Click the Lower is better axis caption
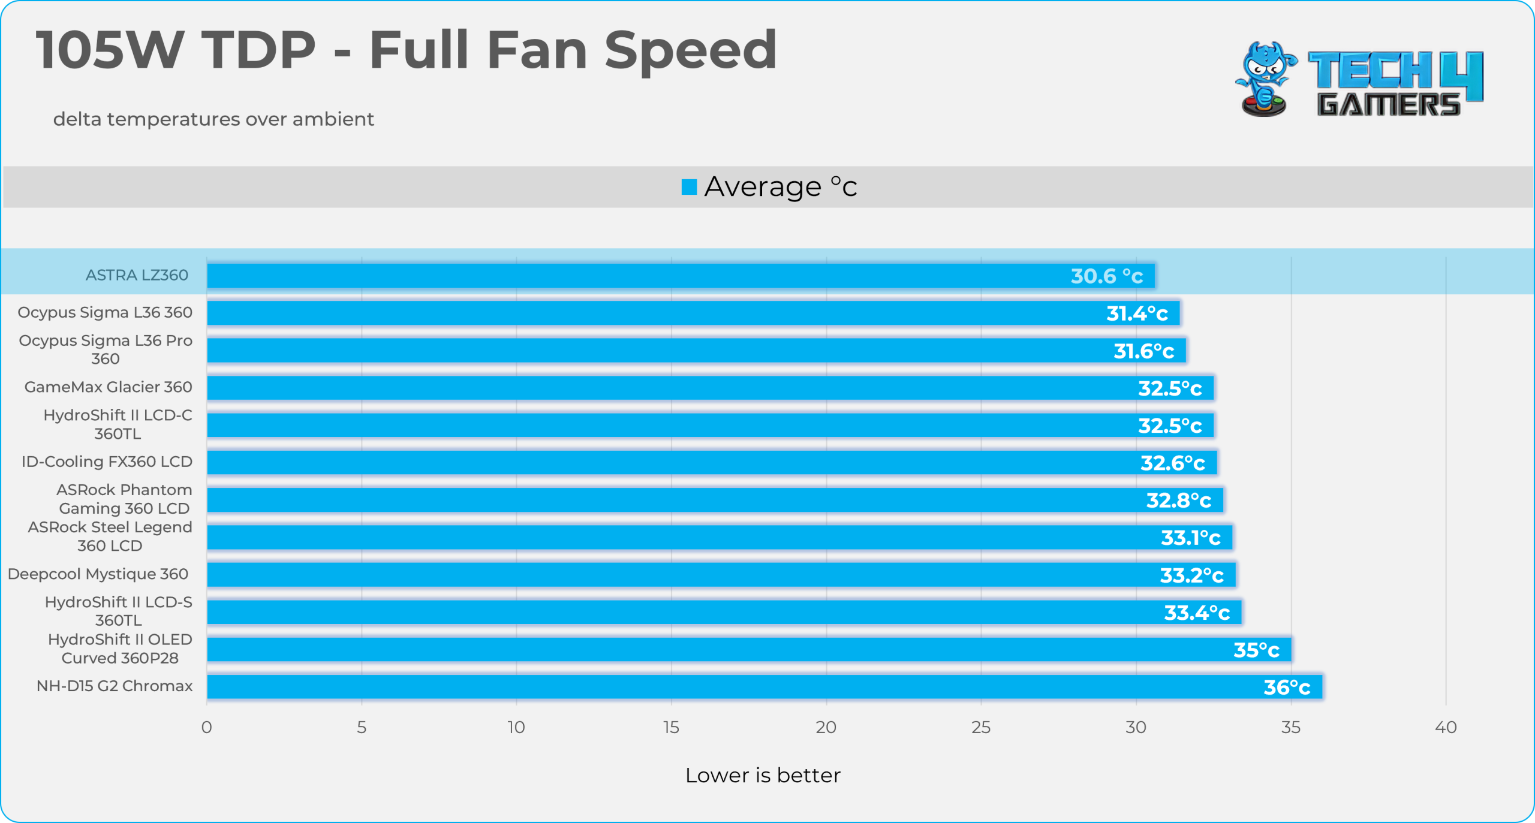The image size is (1535, 823). tap(763, 775)
